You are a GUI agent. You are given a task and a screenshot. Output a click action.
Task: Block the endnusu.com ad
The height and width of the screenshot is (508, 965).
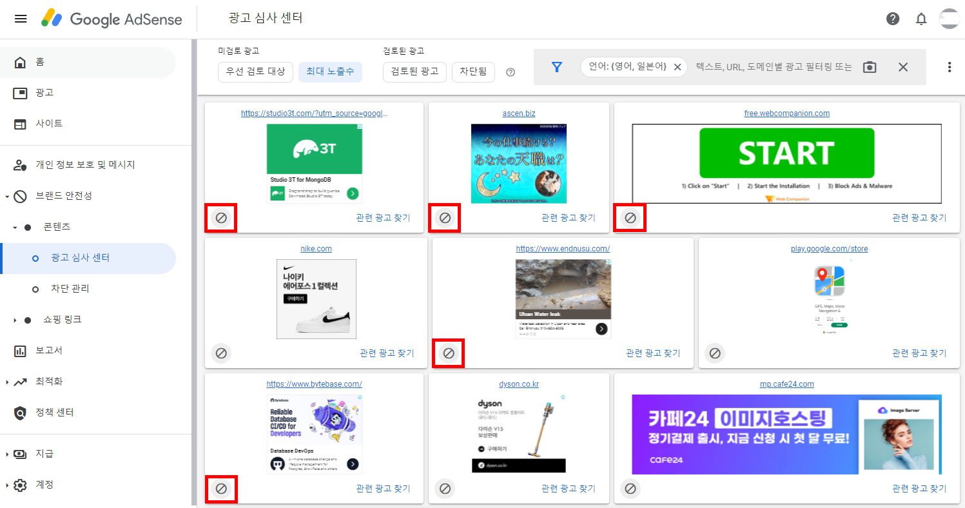(449, 353)
